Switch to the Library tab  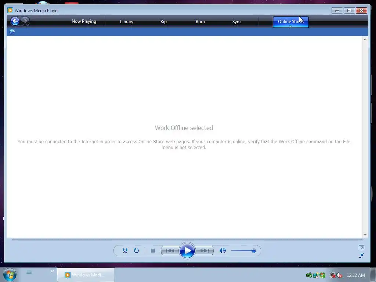click(x=127, y=22)
